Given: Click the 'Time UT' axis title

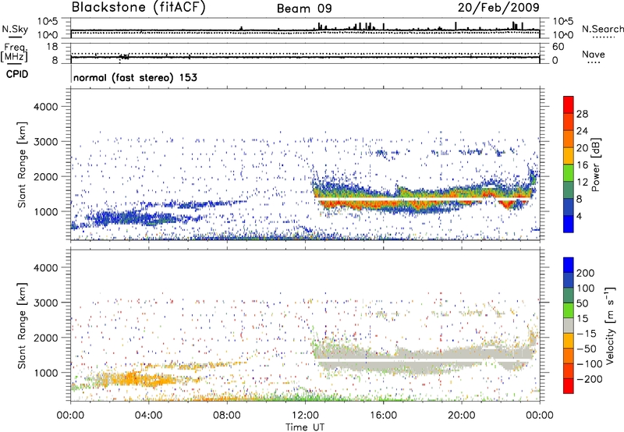Looking at the screenshot, I should (x=305, y=427).
